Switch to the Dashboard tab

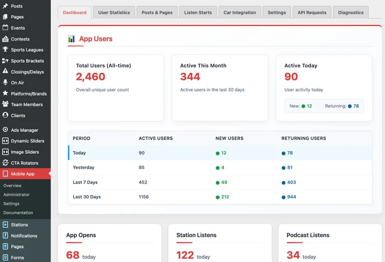(x=75, y=13)
